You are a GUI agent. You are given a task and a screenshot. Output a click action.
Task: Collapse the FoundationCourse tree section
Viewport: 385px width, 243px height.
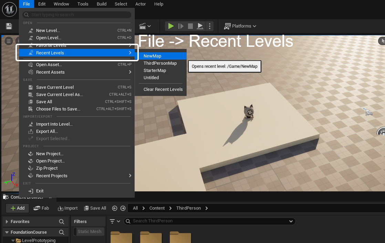pyautogui.click(x=7, y=232)
